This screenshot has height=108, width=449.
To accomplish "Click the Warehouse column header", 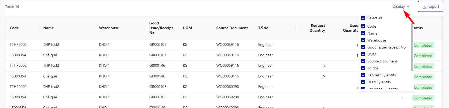I will click(x=109, y=28).
